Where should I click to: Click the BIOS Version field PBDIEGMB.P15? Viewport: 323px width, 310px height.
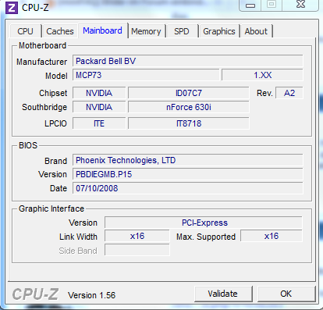[x=188, y=174]
